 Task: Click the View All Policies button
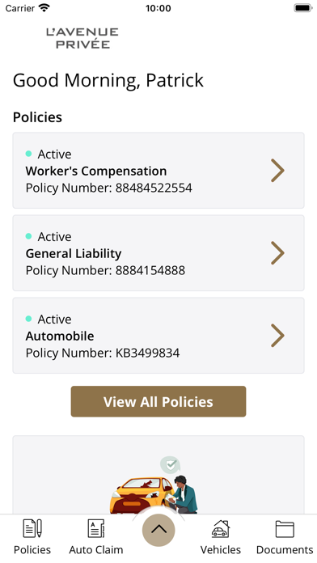pos(158,401)
